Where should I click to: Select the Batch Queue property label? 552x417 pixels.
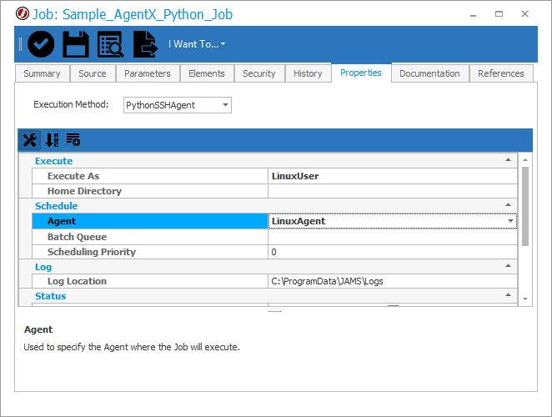pyautogui.click(x=77, y=237)
